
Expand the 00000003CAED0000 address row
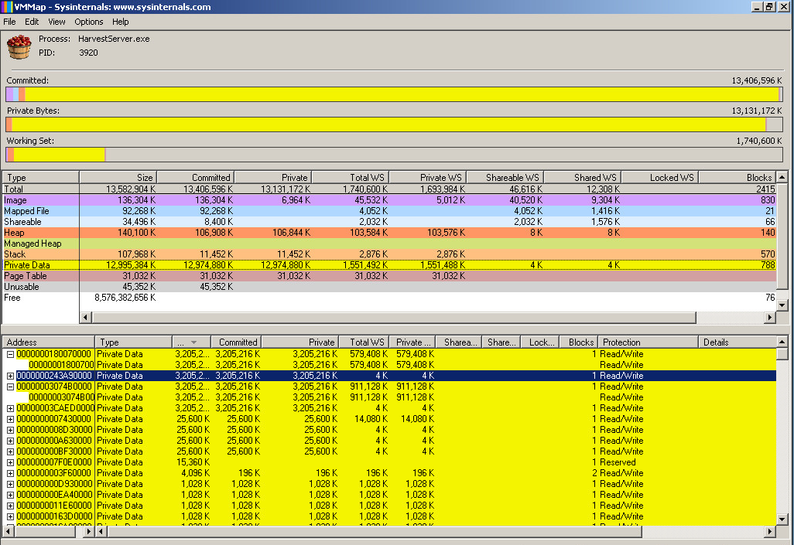[x=10, y=408]
